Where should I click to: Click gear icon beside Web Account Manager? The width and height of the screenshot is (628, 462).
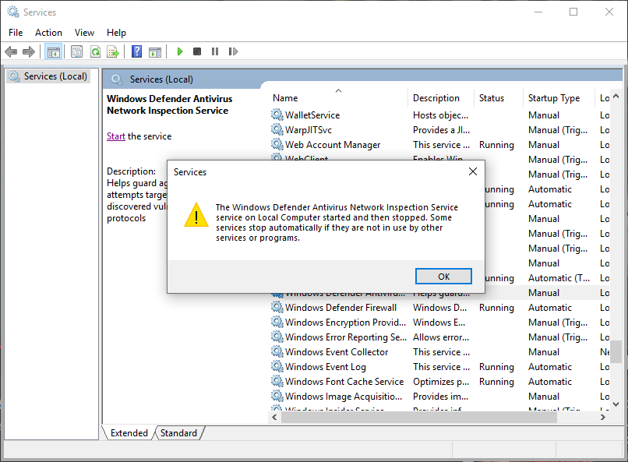[x=277, y=145]
